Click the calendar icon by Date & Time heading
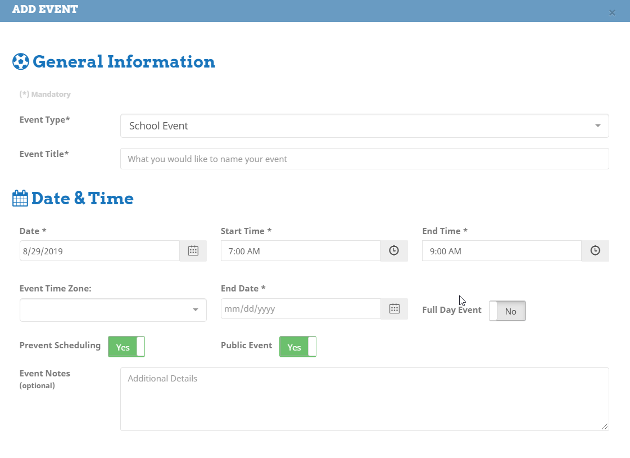 pos(20,199)
